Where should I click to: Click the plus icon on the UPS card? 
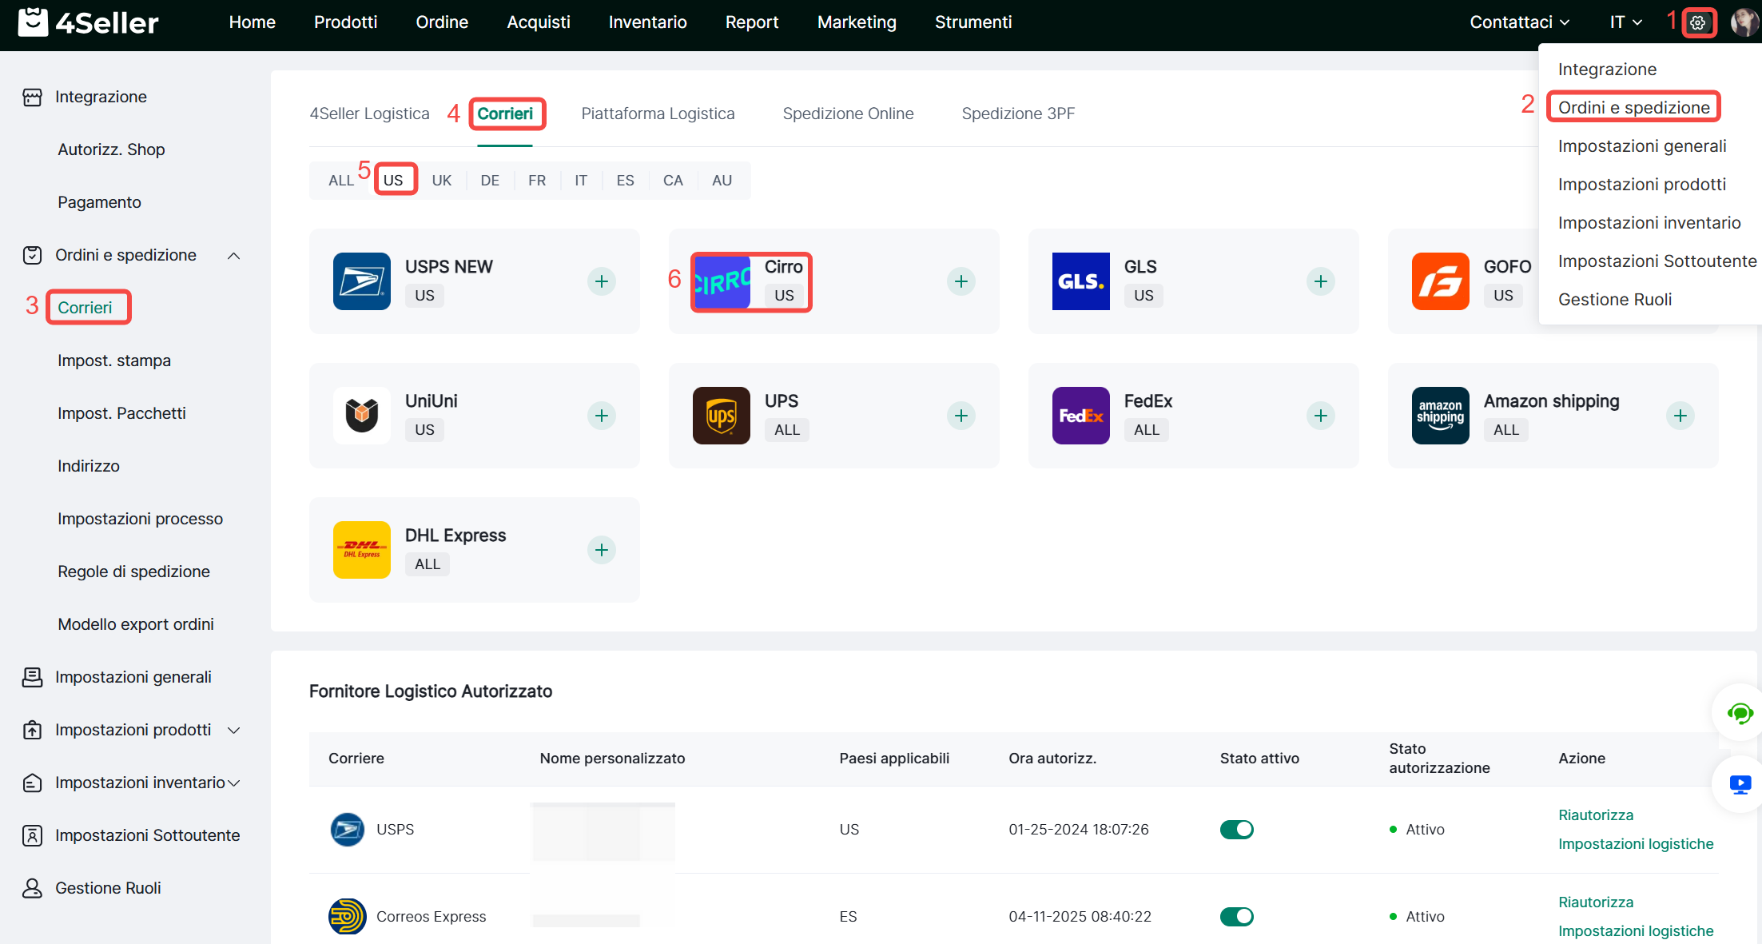[961, 416]
